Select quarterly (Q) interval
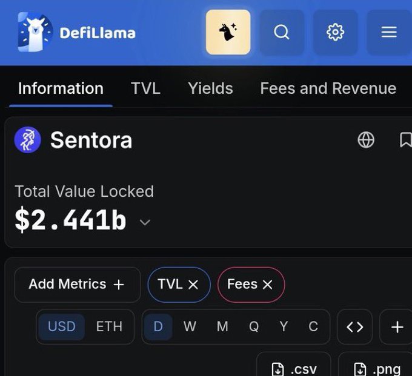This screenshot has width=412, height=376. pyautogui.click(x=254, y=327)
